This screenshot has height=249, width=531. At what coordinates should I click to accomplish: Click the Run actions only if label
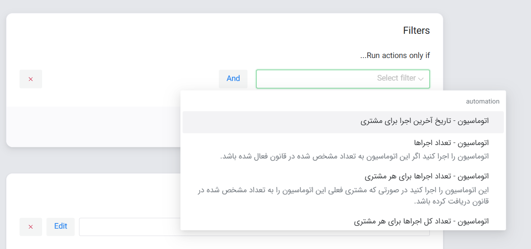pos(395,55)
